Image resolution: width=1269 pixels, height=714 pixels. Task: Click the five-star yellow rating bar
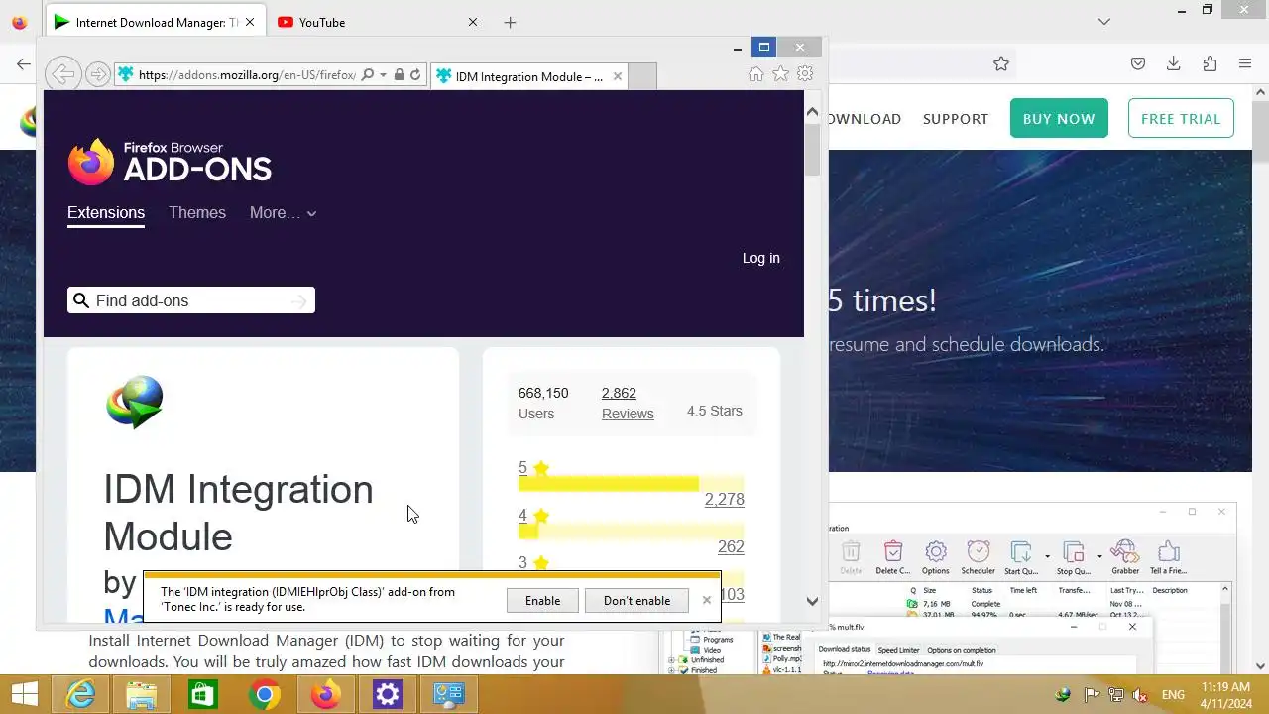pyautogui.click(x=631, y=484)
